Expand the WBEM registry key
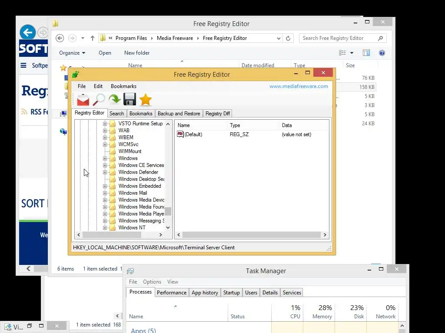 click(x=105, y=137)
